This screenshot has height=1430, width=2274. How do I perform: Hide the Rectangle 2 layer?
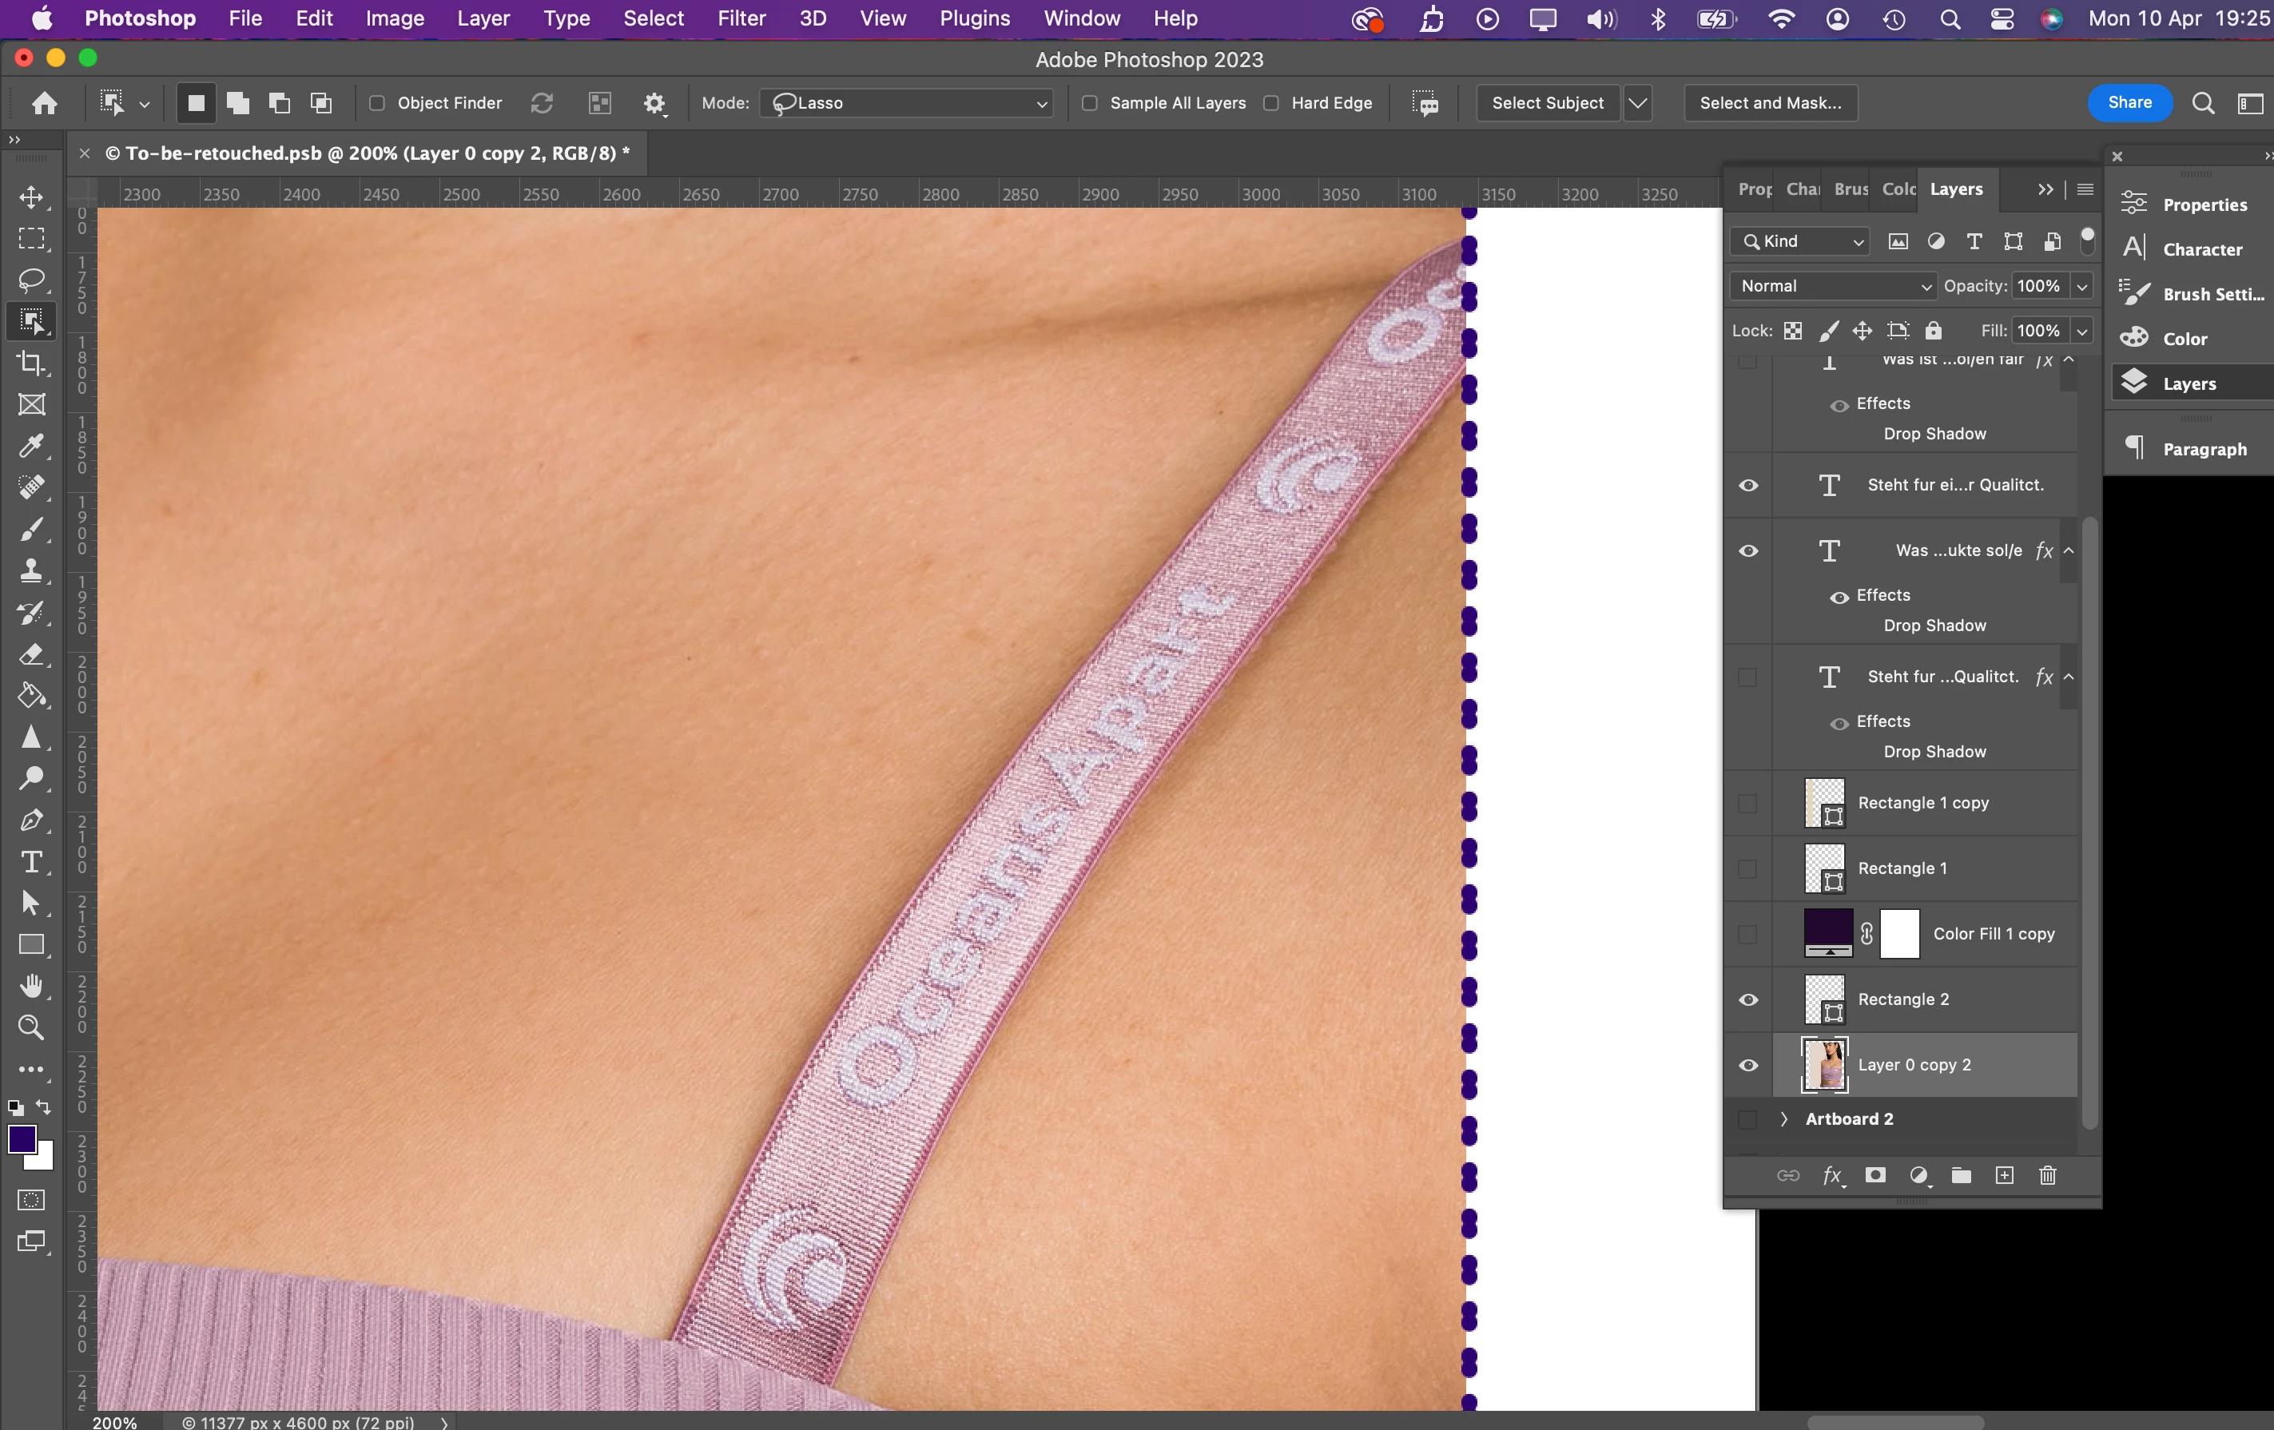1748,999
